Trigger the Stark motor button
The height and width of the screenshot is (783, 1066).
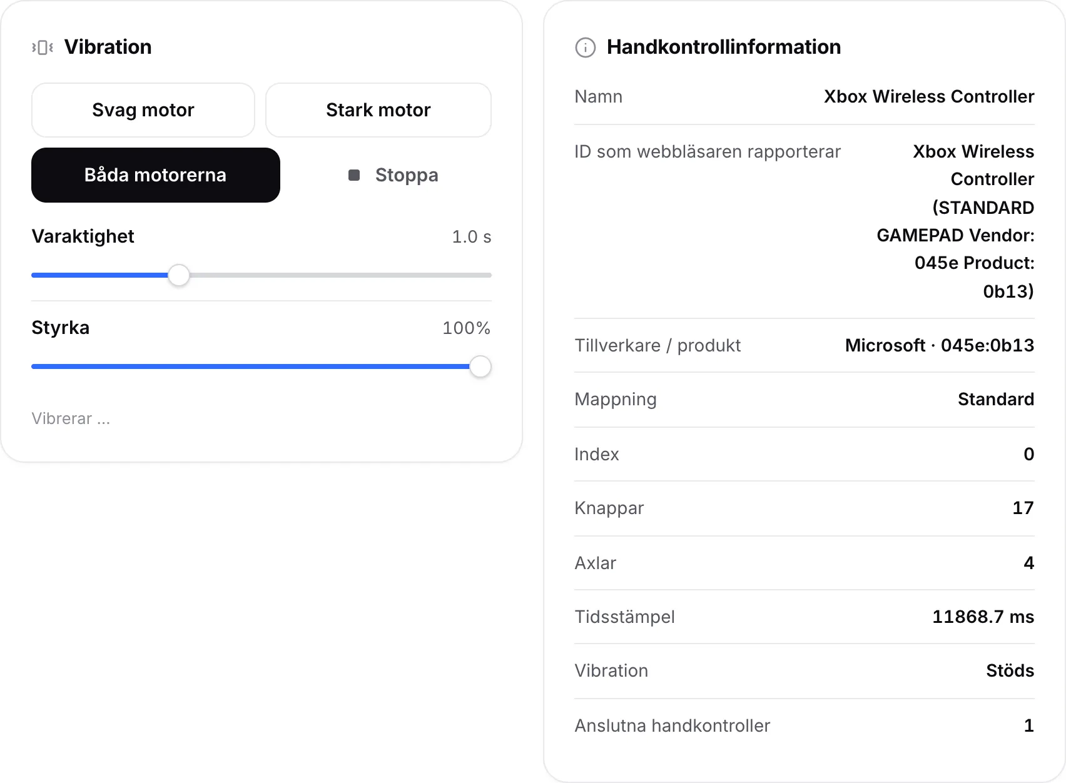(378, 110)
